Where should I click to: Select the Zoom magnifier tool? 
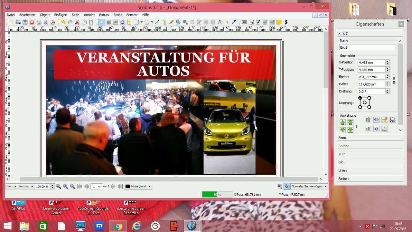point(185,22)
